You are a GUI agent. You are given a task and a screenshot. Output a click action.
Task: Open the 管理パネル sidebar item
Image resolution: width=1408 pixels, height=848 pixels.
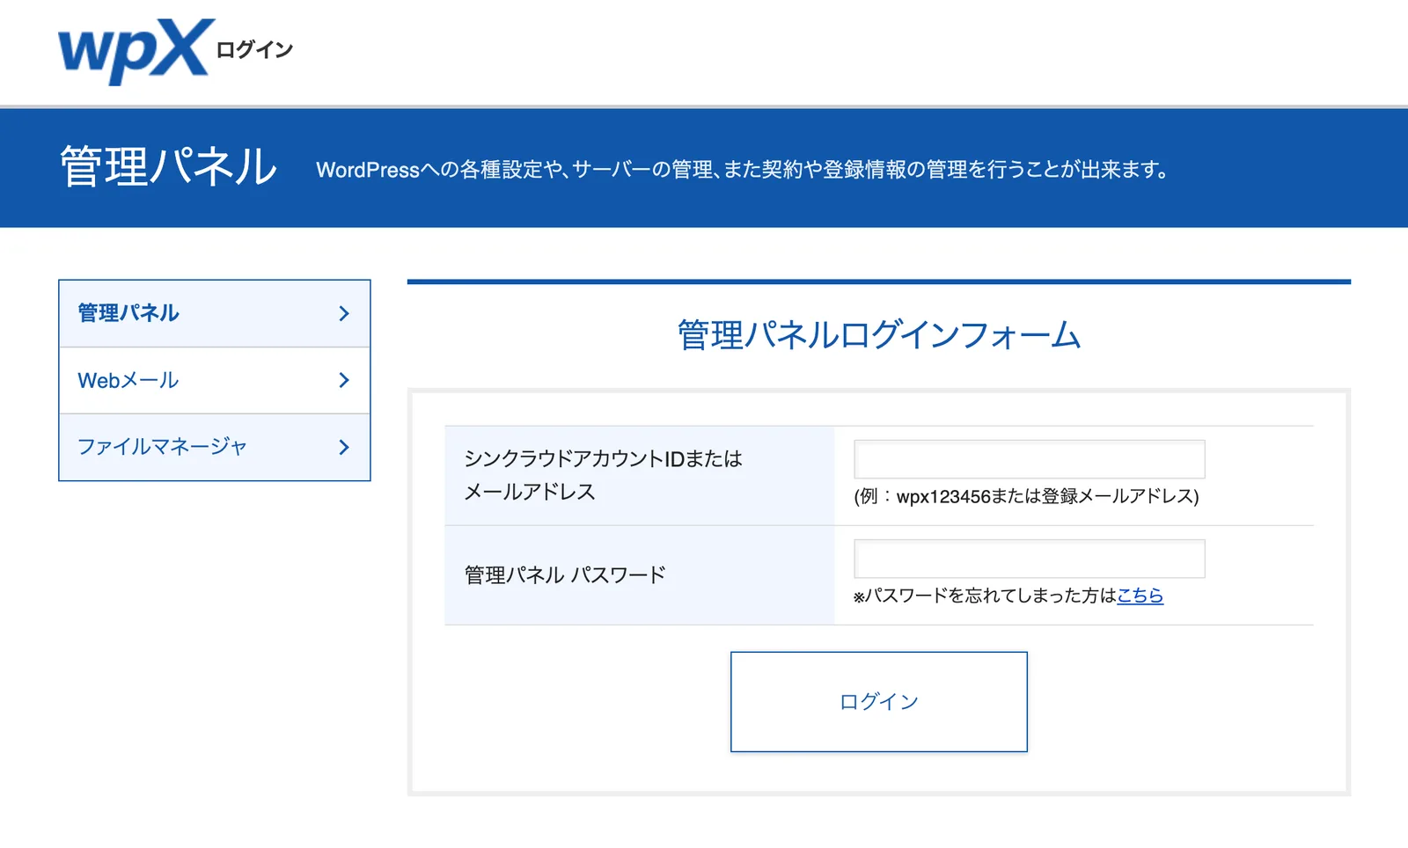tap(215, 313)
